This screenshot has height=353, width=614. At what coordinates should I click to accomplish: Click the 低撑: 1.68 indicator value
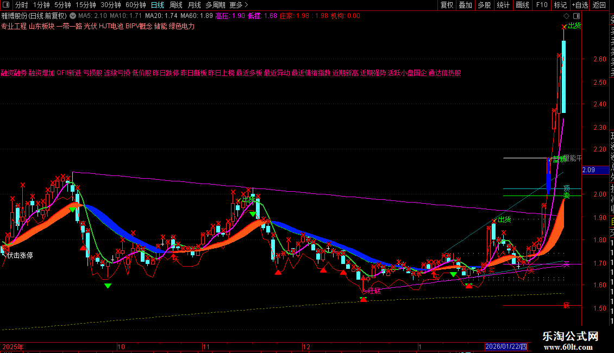coord(262,16)
